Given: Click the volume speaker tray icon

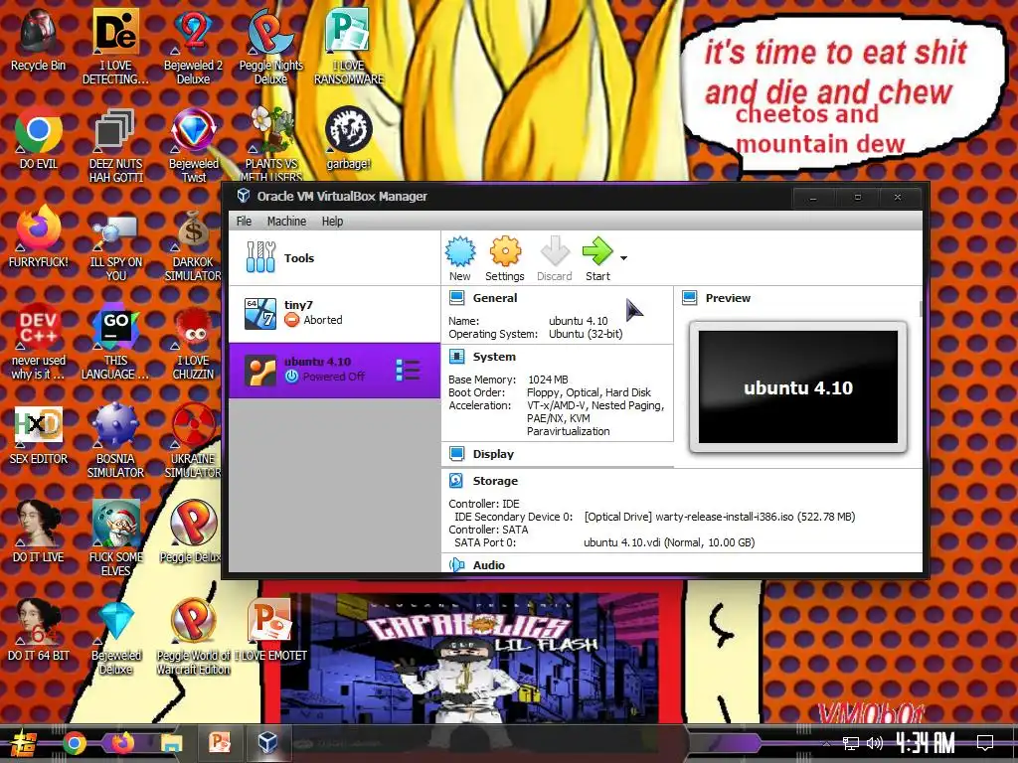Looking at the screenshot, I should click(x=875, y=743).
